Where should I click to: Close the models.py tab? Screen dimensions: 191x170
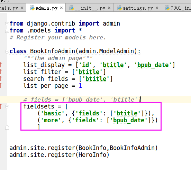tap(22, 8)
